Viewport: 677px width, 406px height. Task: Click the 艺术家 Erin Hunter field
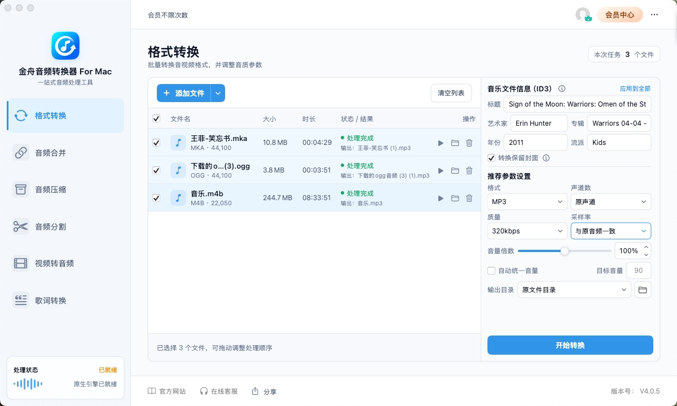point(539,123)
